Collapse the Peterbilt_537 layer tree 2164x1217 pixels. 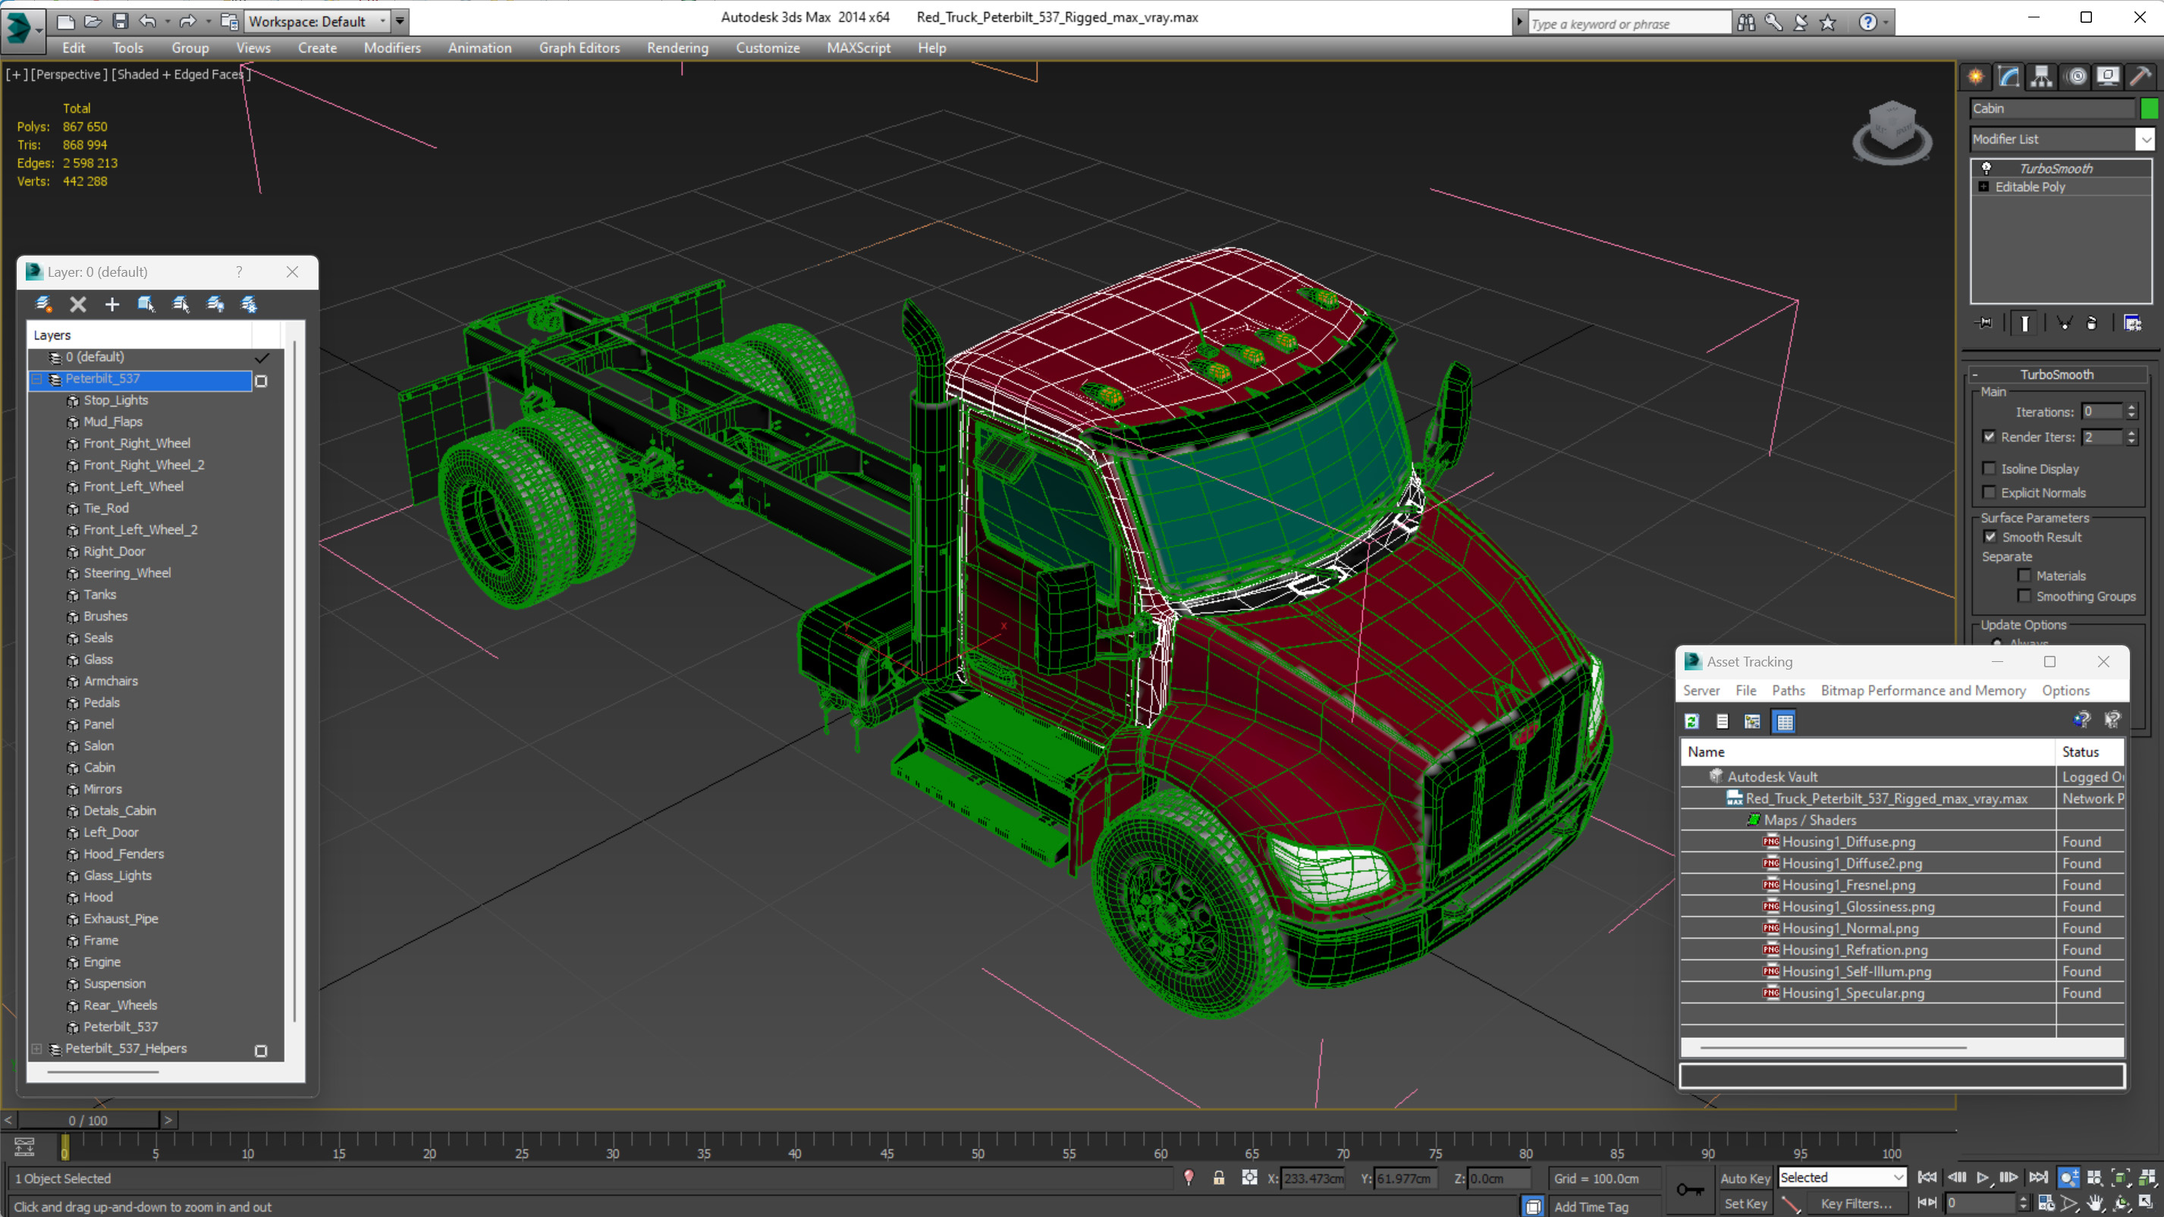tap(37, 379)
